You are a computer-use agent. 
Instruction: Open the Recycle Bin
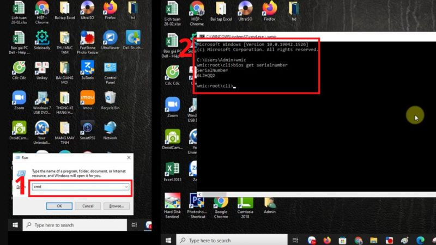click(110, 98)
